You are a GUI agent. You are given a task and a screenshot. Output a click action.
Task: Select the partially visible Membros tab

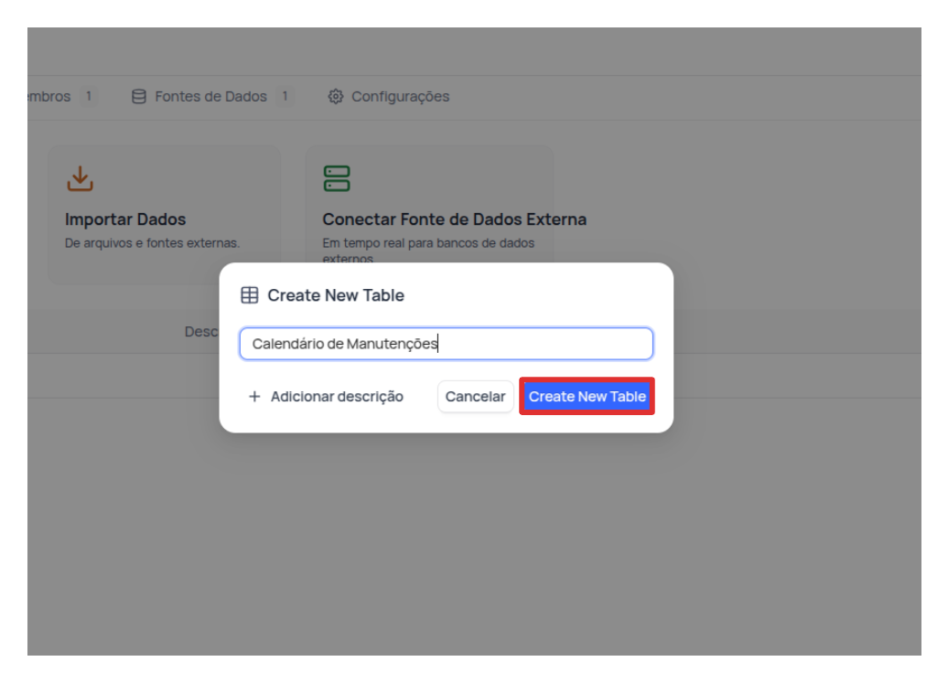click(48, 96)
